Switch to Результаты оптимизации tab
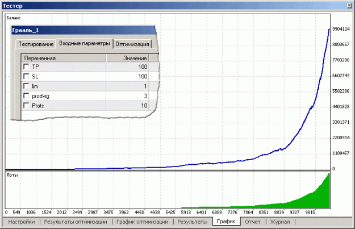Viewport: 355px width, 229px height. 76,222
